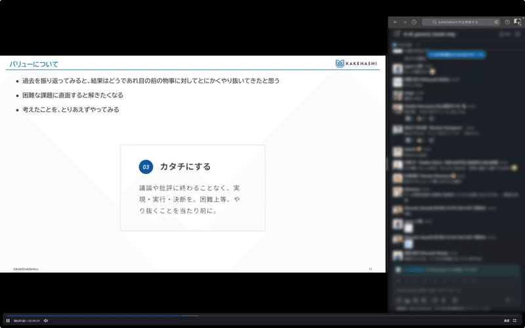The height and width of the screenshot is (328, 525).
Task: Mute the video with the speaker icon
Action: click(x=46, y=321)
